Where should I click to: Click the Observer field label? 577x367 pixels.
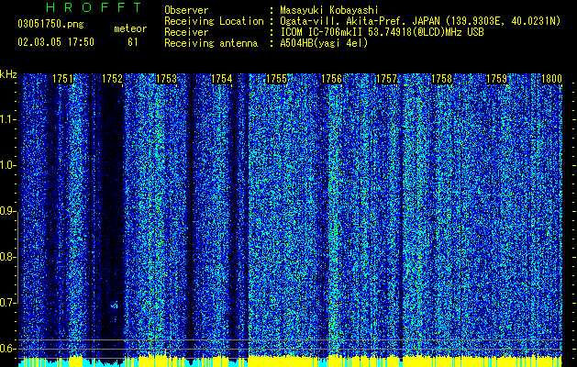pyautogui.click(x=186, y=10)
